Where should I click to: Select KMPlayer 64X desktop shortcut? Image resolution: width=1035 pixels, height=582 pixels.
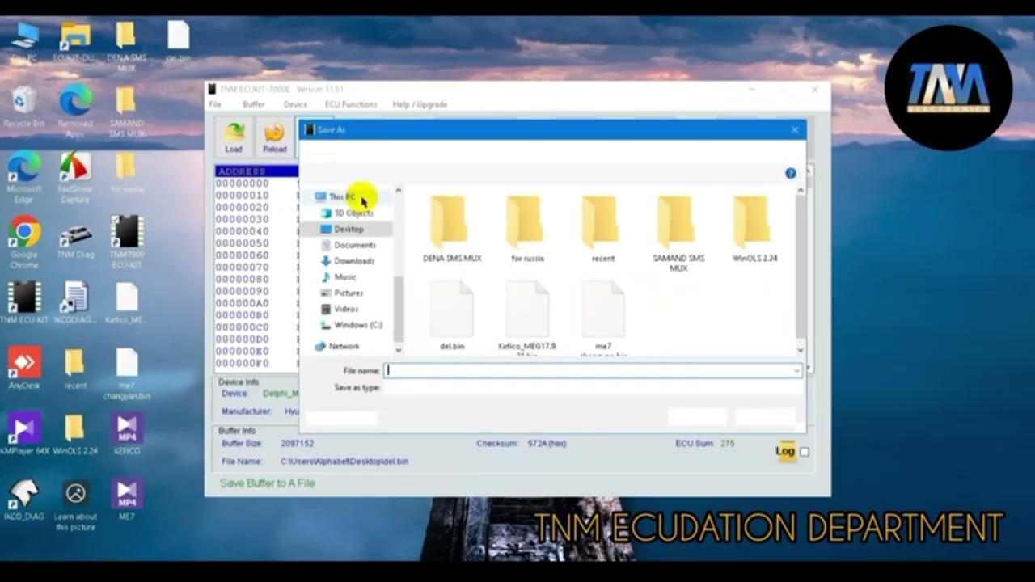click(x=24, y=433)
